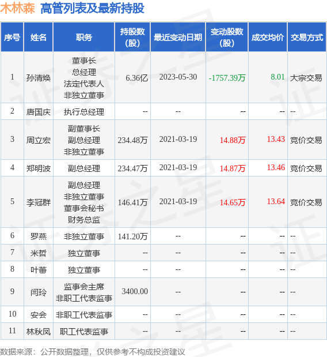The image size is (327, 357).
Task: Click the 6.36亿 shareholding value
Action: coord(137,78)
